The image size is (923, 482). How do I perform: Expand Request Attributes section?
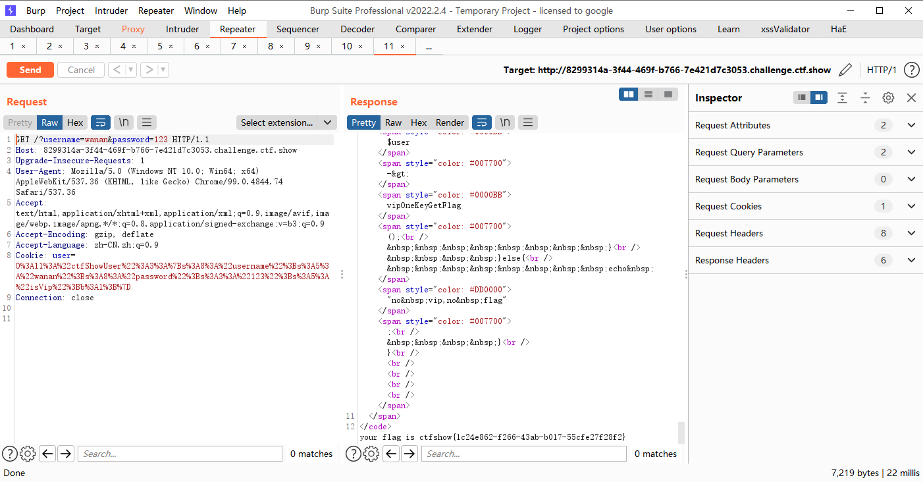tap(911, 125)
